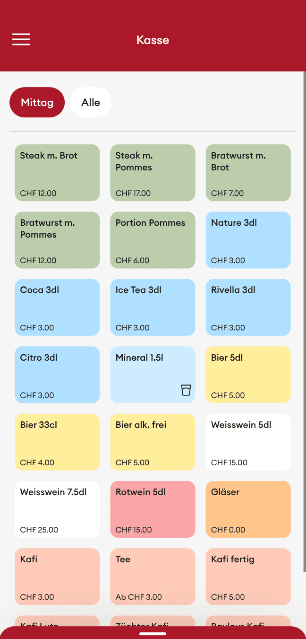Tap the glass icon on Mineral 1.5l
306x639 pixels.
186,390
